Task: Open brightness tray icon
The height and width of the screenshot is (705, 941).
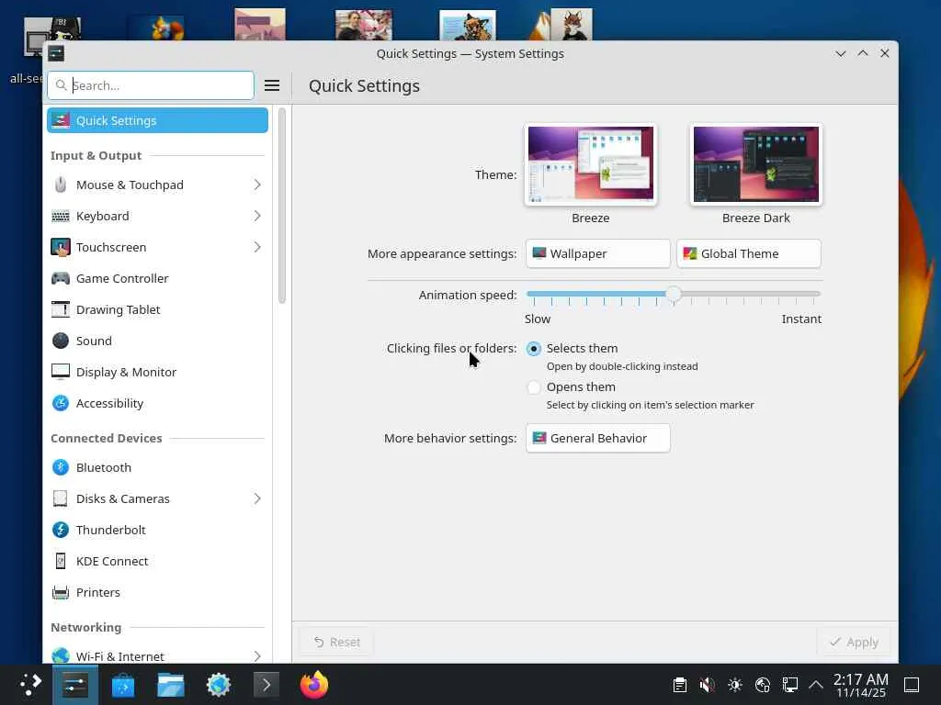Action: click(x=734, y=684)
